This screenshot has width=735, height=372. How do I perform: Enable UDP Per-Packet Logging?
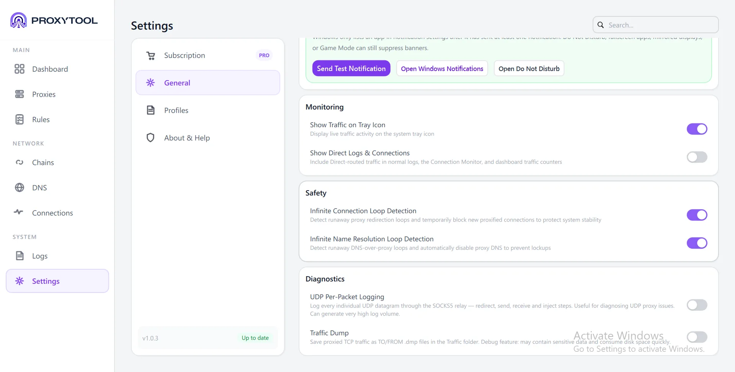697,305
